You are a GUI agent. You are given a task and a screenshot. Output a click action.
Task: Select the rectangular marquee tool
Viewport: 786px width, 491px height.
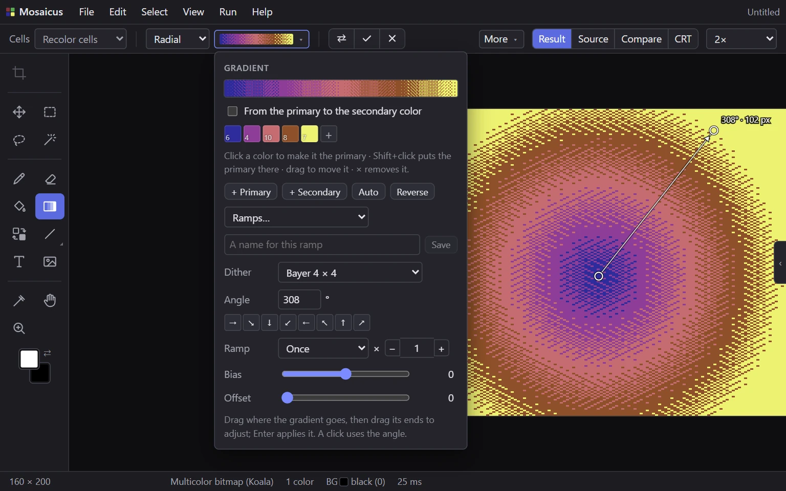[x=50, y=112]
